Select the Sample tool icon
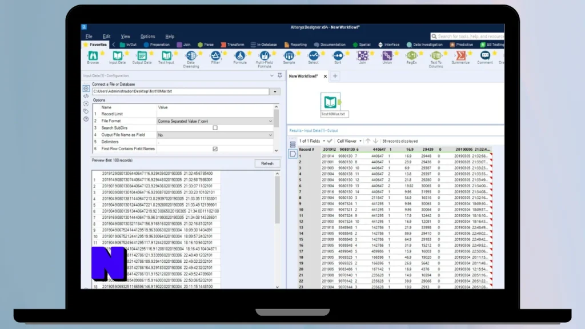The image size is (585, 329). pyautogui.click(x=289, y=57)
